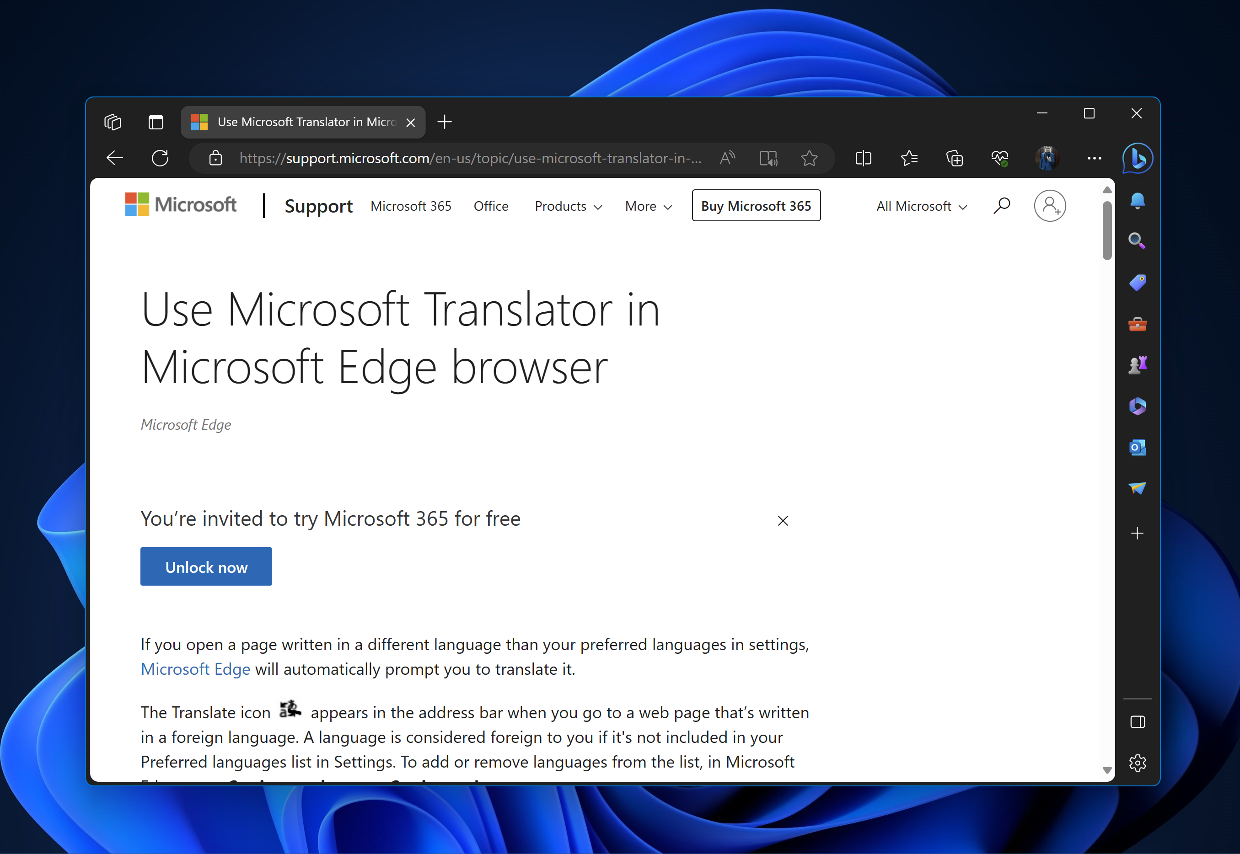The width and height of the screenshot is (1240, 854).
Task: Open a new tab with plus button
Action: pos(445,122)
